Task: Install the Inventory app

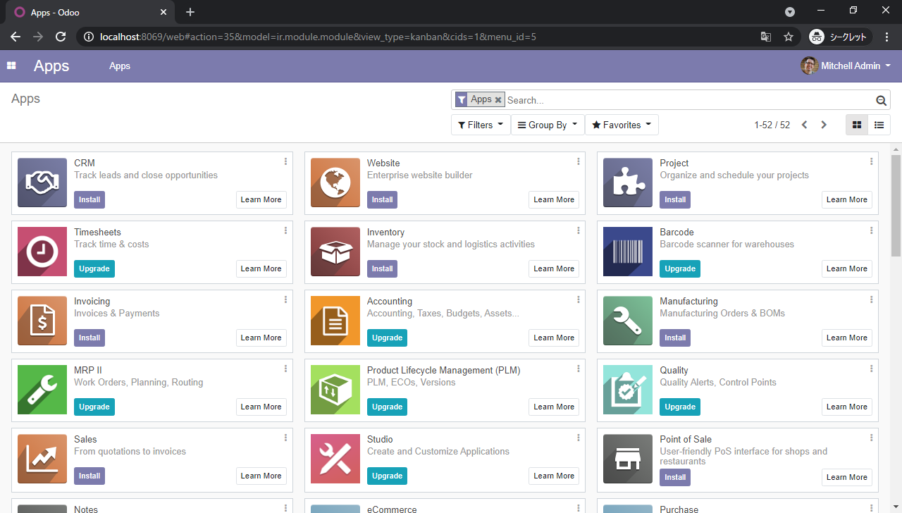Action: click(382, 268)
